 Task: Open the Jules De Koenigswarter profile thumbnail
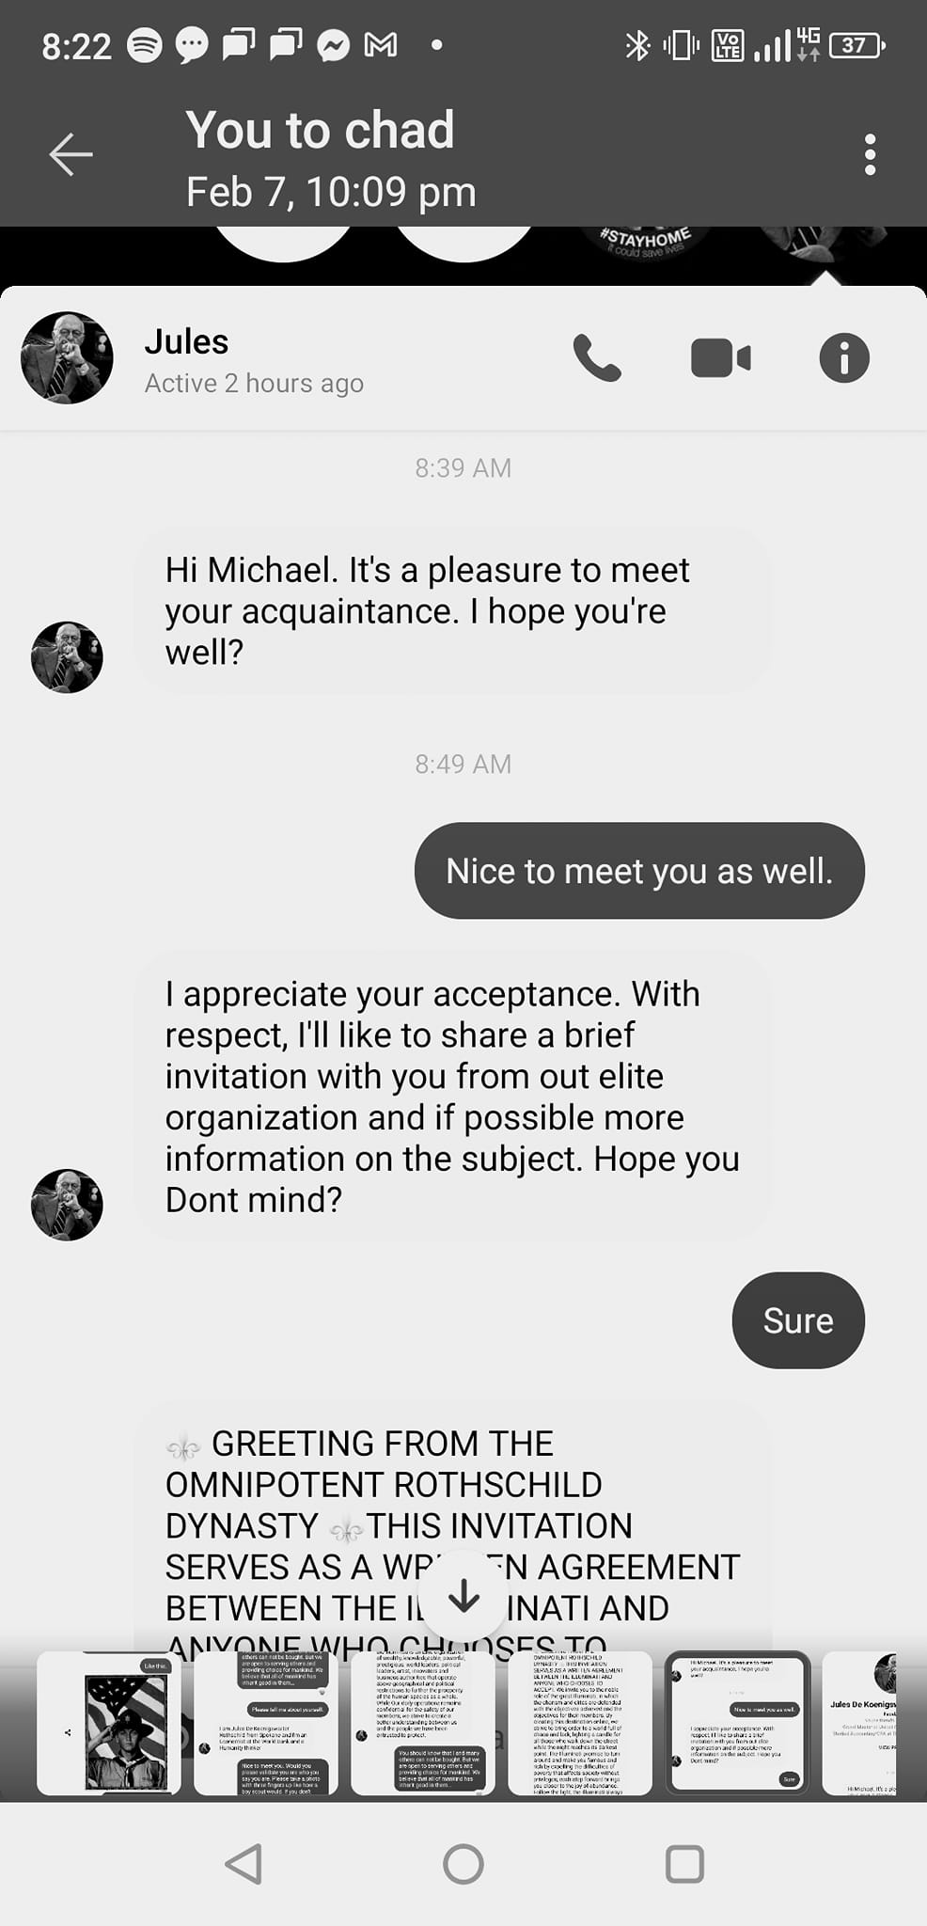coord(860,1723)
